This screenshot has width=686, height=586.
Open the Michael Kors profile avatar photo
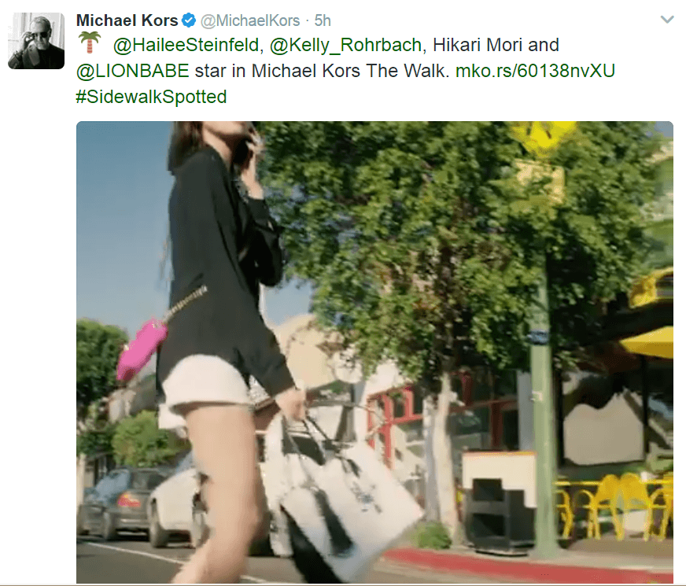[36, 41]
